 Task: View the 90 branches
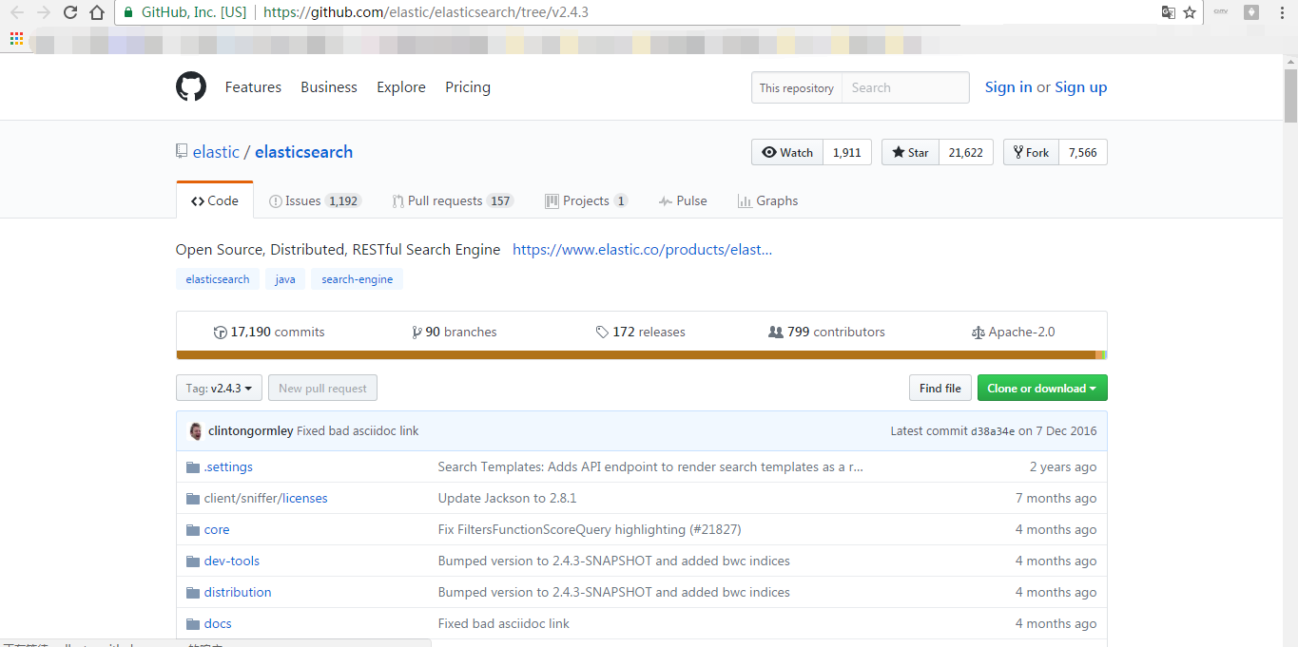(454, 333)
